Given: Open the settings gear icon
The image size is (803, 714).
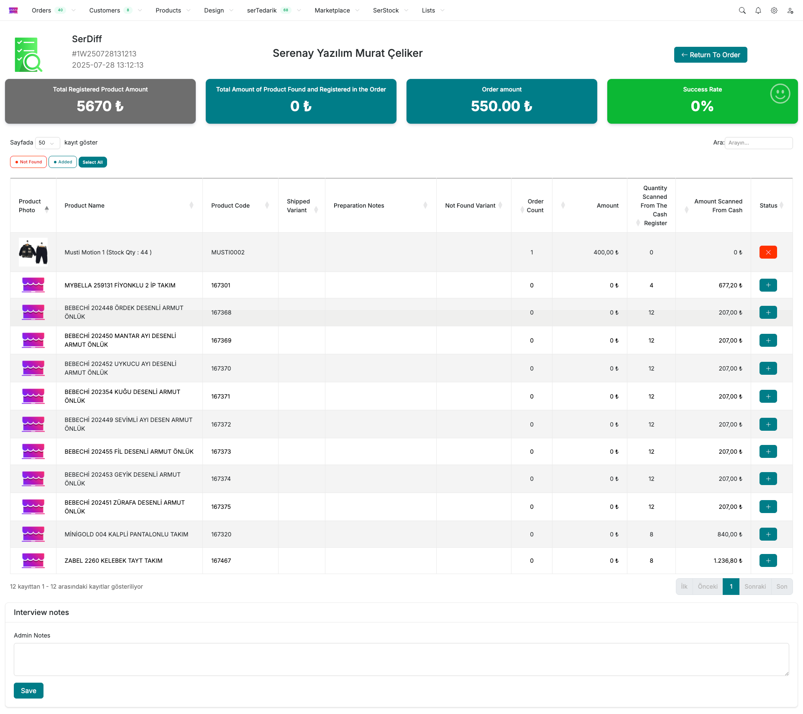Looking at the screenshot, I should tap(774, 10).
